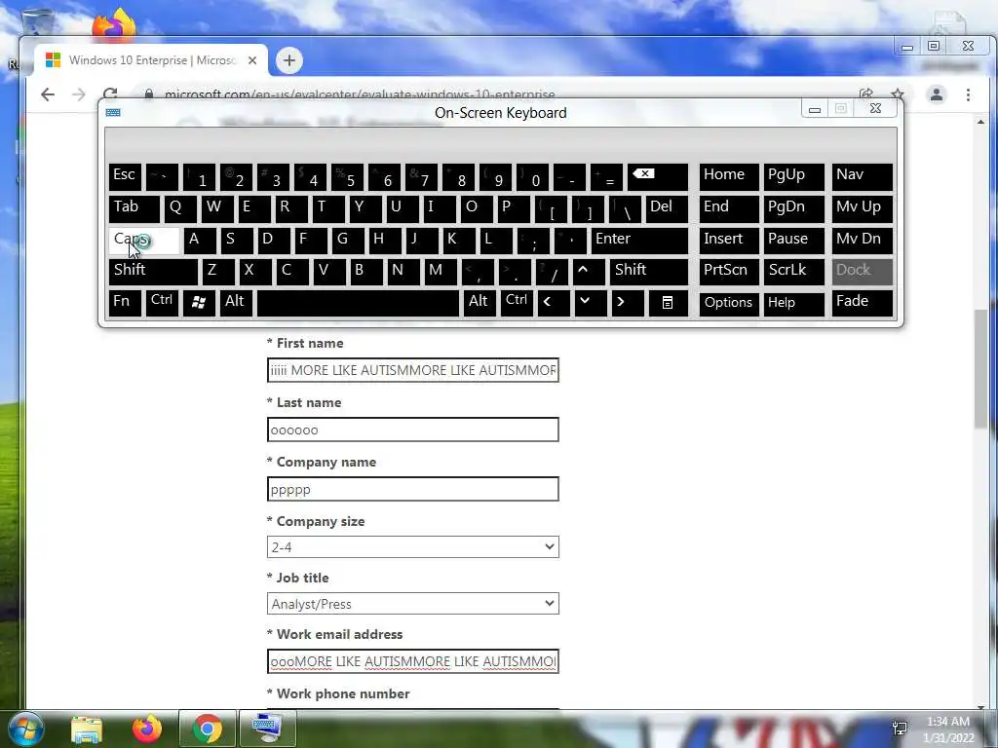Screen dimensions: 998x748
Task: Click the left arrow key on keyboard
Action: pos(554,303)
